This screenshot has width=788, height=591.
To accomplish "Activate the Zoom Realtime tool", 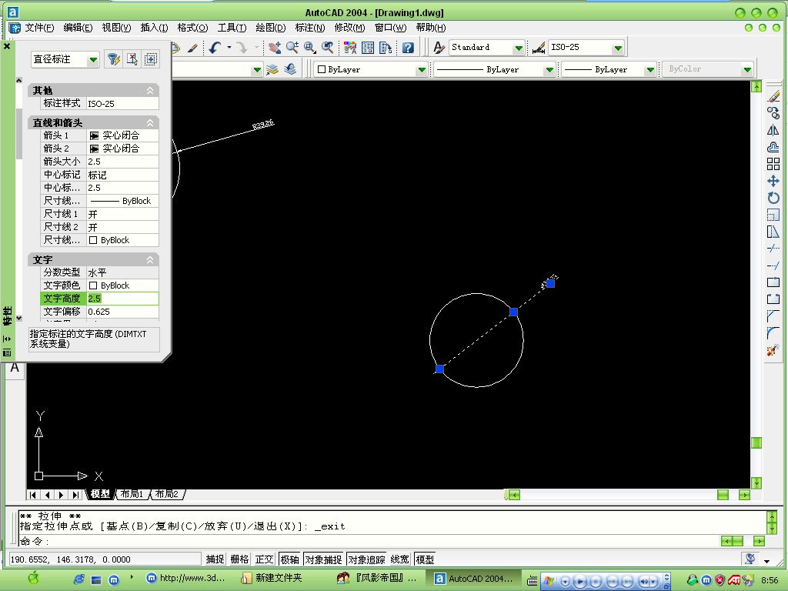I will click(x=292, y=48).
